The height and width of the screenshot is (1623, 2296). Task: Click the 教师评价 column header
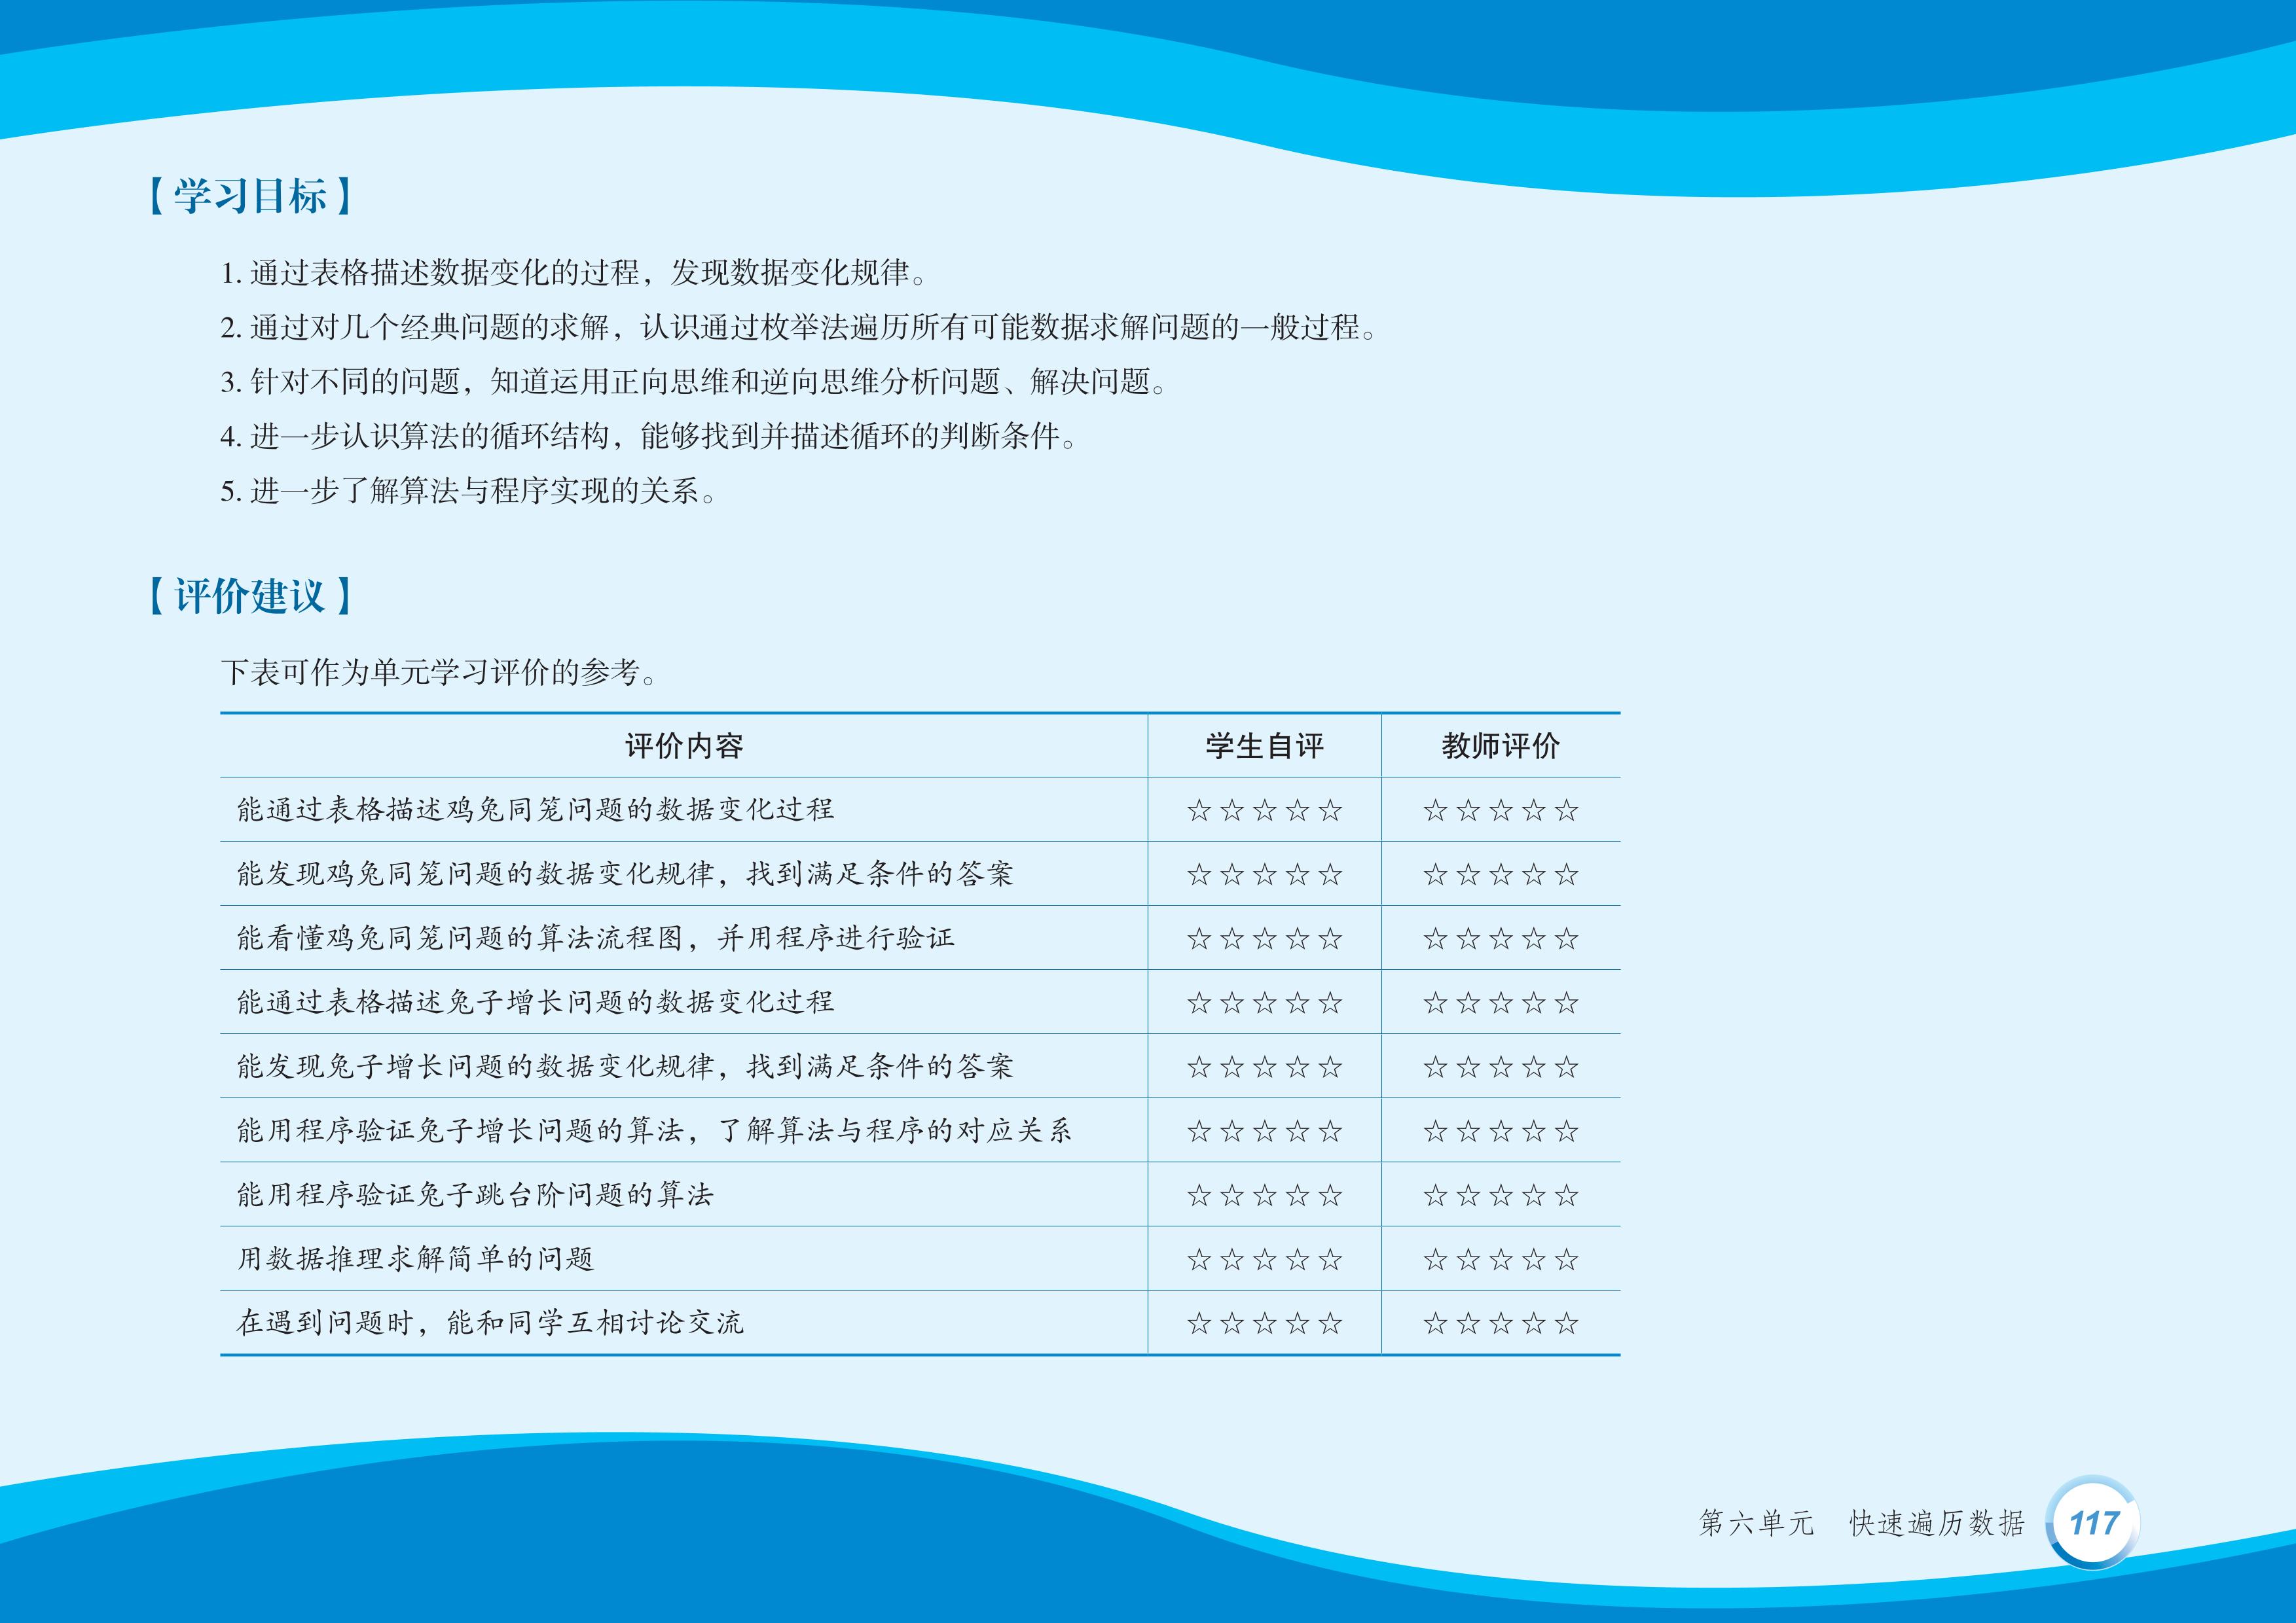(x=1501, y=745)
